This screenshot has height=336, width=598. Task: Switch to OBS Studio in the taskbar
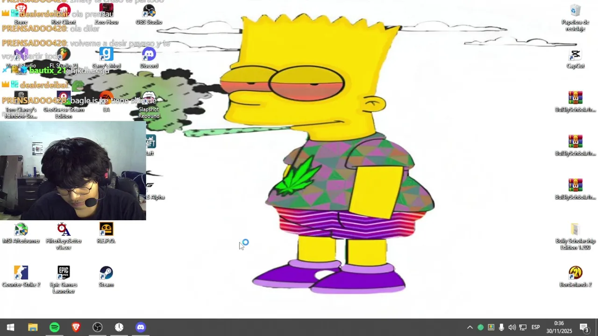tap(97, 327)
